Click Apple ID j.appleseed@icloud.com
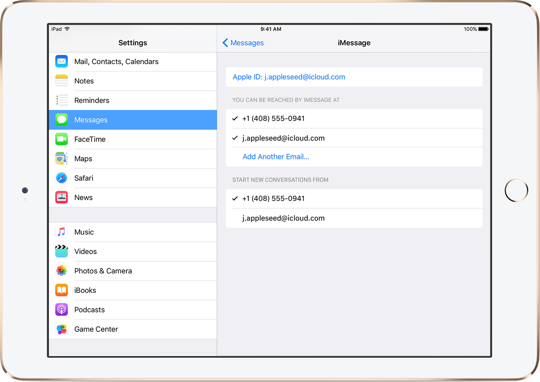This screenshot has width=540, height=382. 288,77
